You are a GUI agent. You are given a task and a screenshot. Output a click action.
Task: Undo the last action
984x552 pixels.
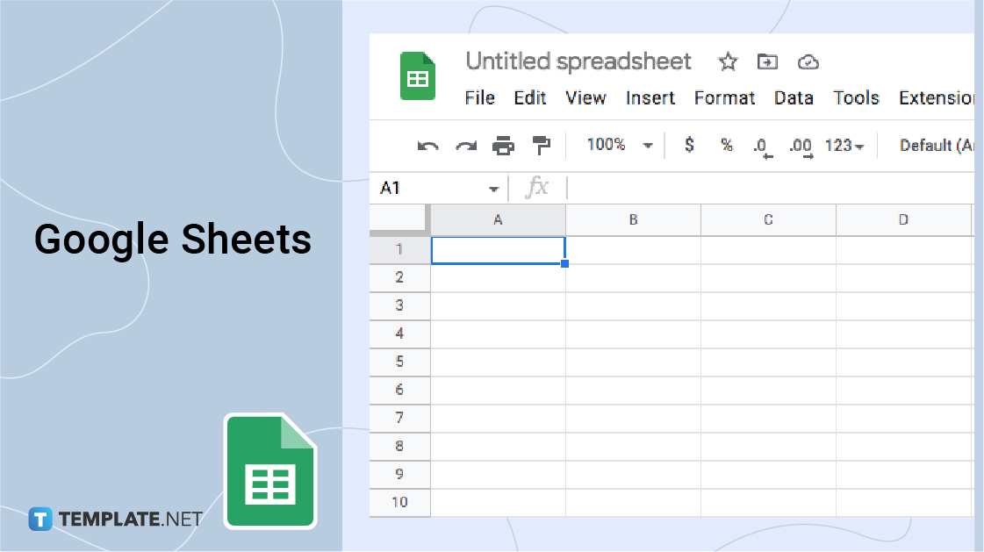[x=428, y=147]
